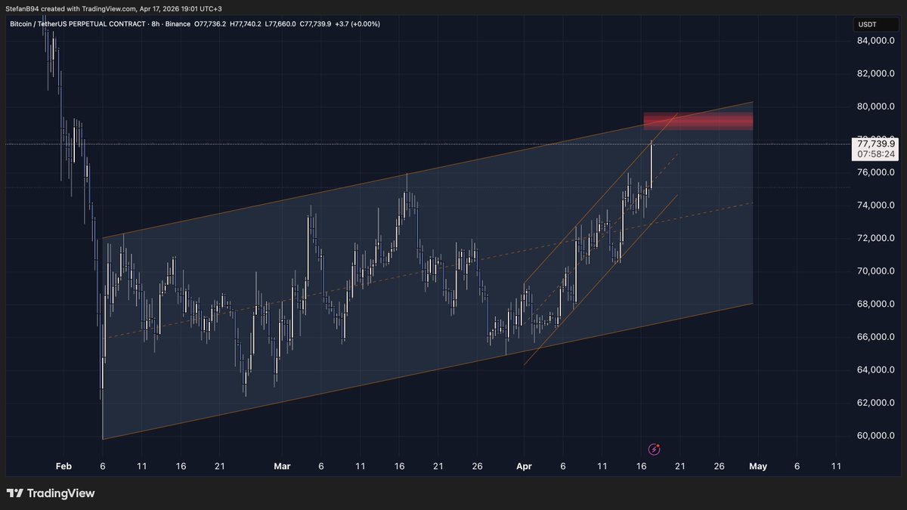Click the Feb label on time axis
The width and height of the screenshot is (907, 510).
click(63, 466)
